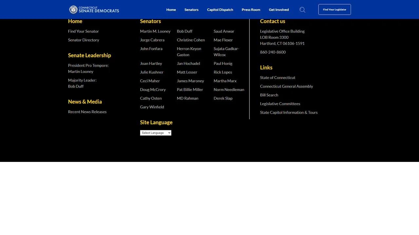Open Connecticut General Assembly link
Image resolution: width=419 pixels, height=235 pixels.
286,86
